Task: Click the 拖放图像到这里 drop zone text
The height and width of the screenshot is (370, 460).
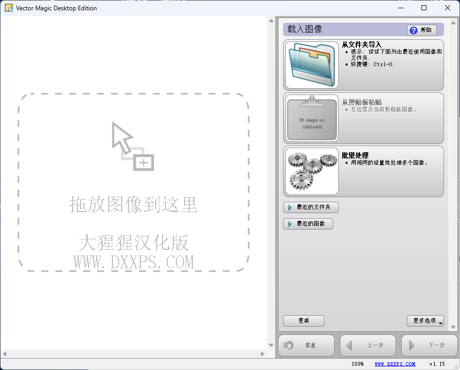Action: [x=134, y=204]
